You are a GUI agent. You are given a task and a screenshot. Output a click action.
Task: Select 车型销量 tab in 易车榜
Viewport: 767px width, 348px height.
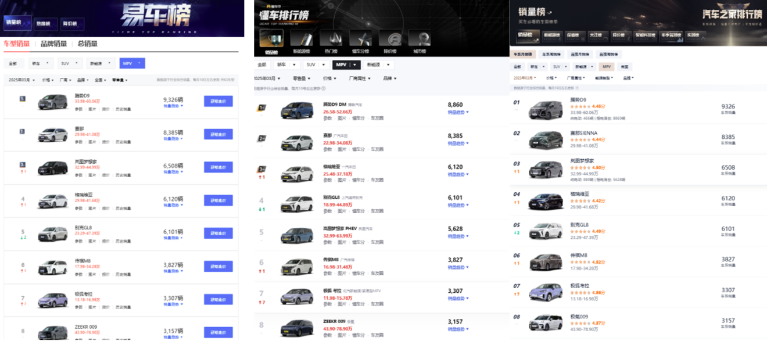coord(16,44)
